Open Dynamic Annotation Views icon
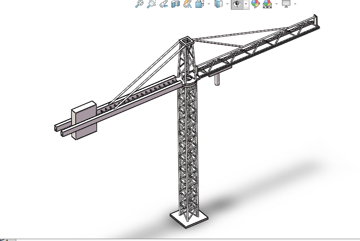The image size is (360, 241). [x=188, y=4]
